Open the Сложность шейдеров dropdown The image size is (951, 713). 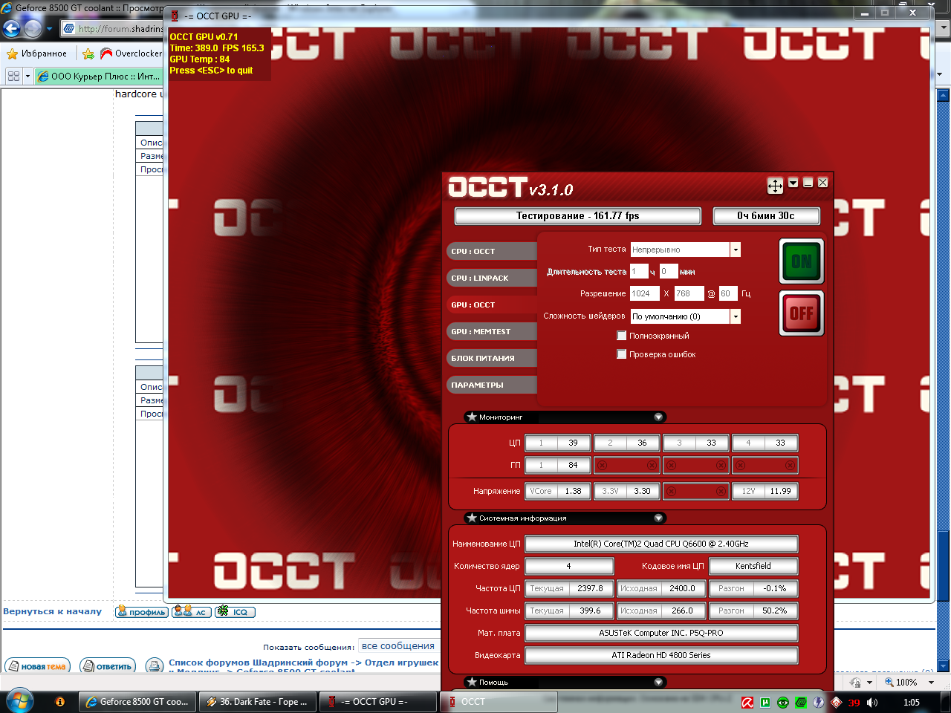736,316
